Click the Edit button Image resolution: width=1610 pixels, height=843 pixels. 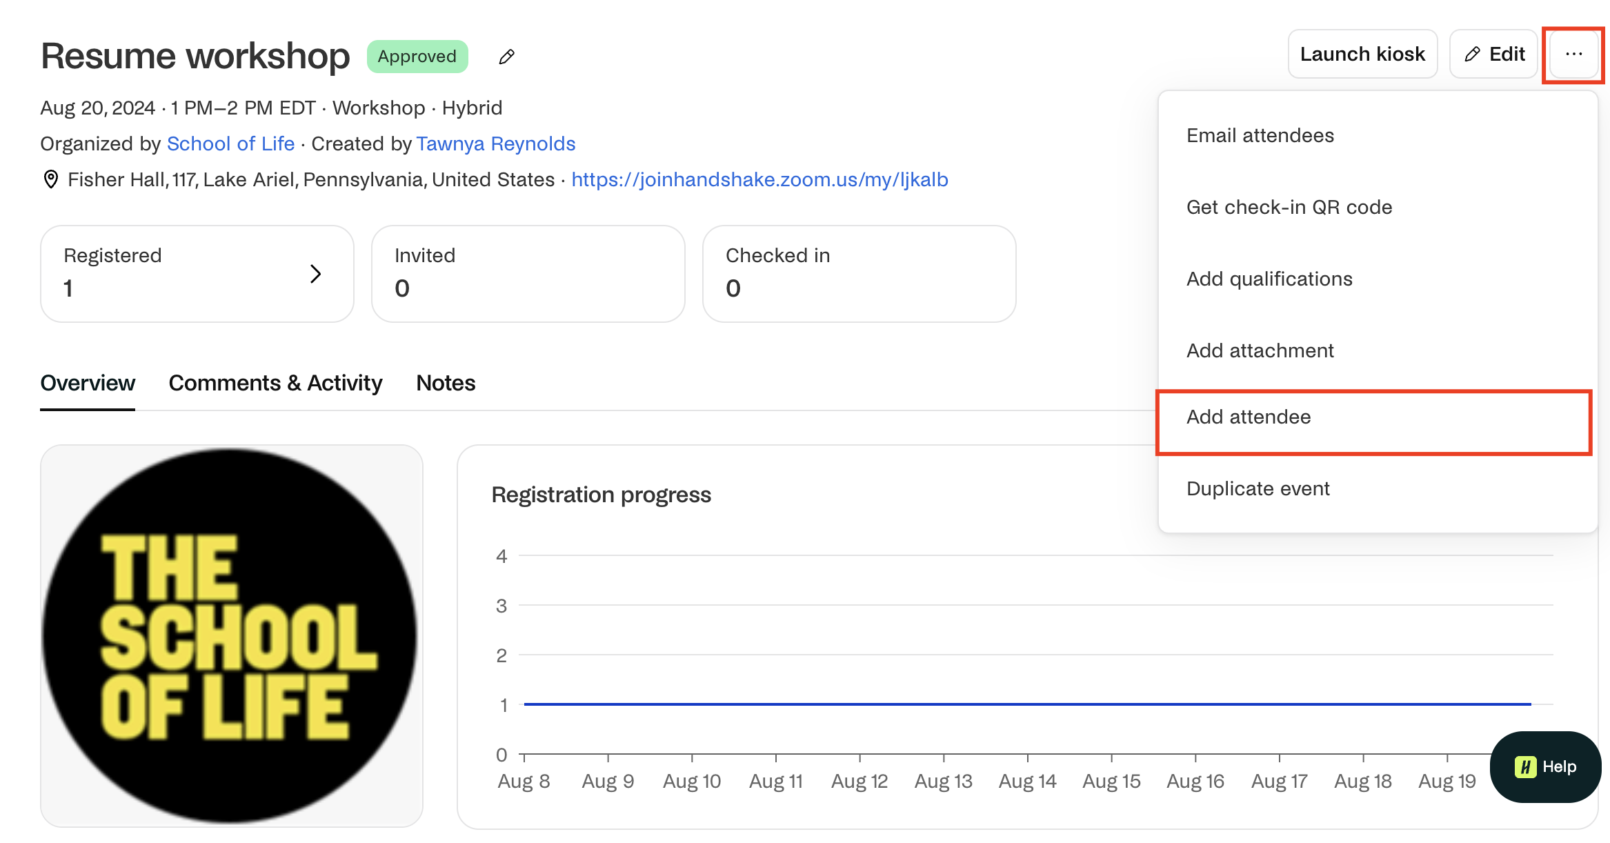[1493, 54]
